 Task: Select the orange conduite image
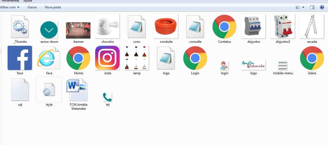coord(166,26)
